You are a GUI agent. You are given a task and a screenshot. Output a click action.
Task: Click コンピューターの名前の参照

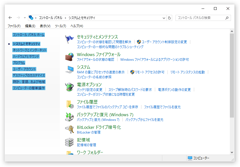[94, 77]
